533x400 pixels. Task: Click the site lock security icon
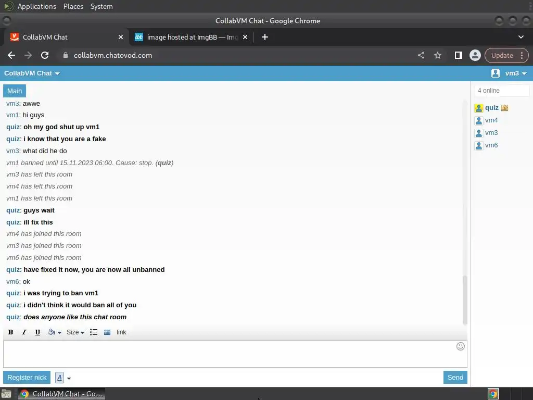pyautogui.click(x=65, y=55)
